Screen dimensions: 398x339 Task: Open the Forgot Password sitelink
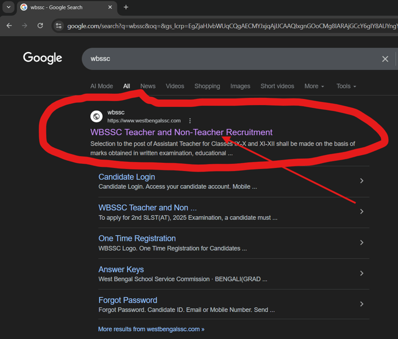(x=127, y=300)
